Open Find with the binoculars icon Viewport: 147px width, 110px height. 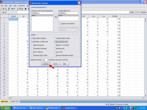tap(26, 9)
